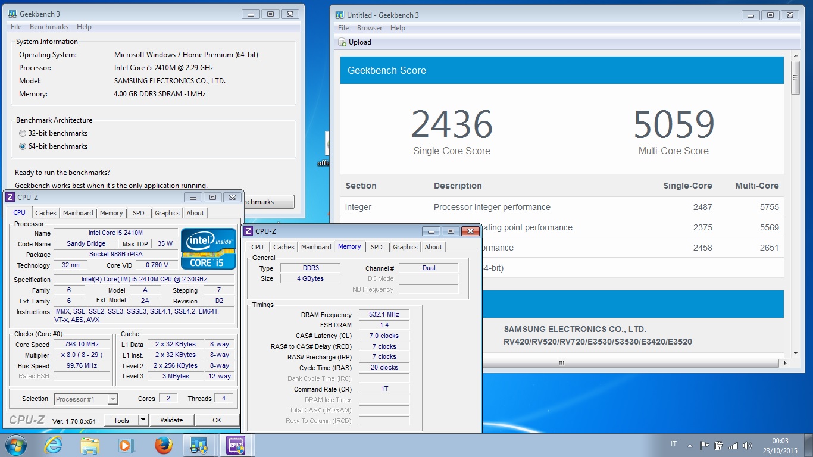Click the Z icon in CPU-Z Memory window title
The image size is (813, 457).
249,231
